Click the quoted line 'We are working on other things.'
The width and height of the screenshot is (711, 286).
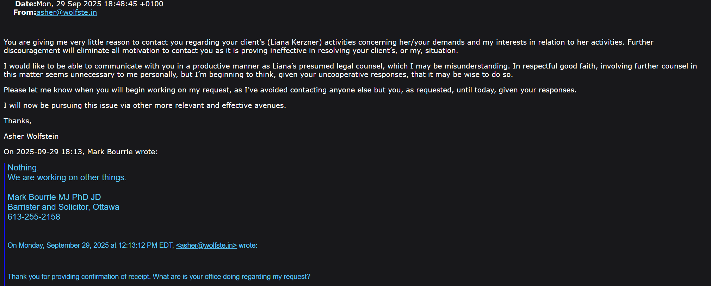coord(67,177)
